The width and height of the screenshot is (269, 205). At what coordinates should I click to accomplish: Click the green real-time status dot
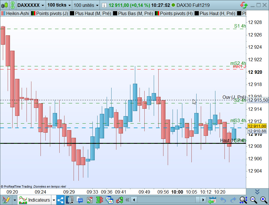(173, 5)
